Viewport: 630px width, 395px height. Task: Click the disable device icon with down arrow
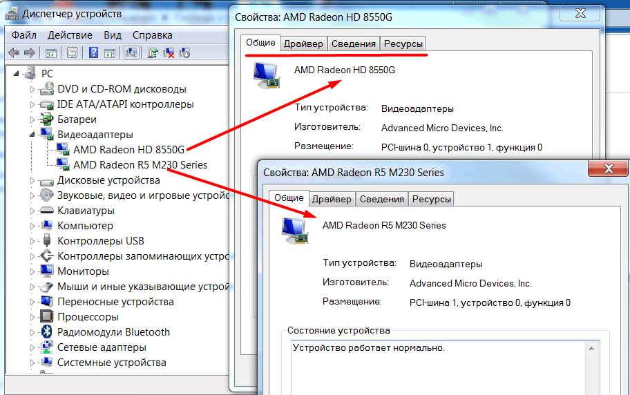click(184, 52)
